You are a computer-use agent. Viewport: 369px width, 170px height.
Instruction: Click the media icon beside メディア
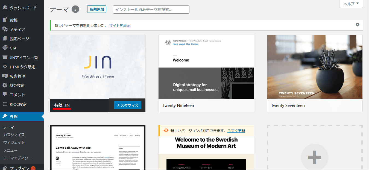[x=5, y=29]
